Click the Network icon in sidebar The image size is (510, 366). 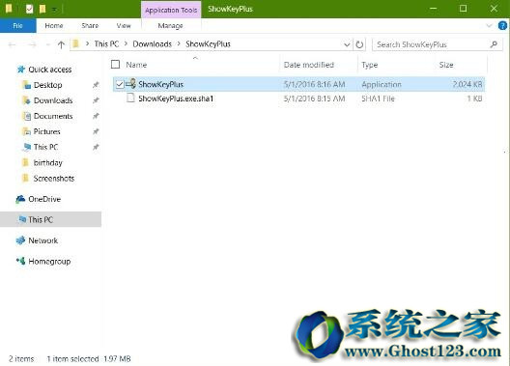(x=20, y=240)
